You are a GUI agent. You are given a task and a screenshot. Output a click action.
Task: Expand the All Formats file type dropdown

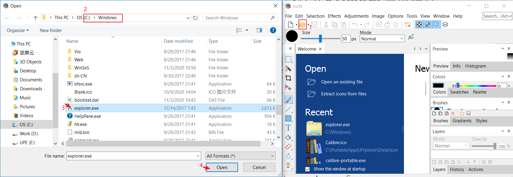pos(241,156)
